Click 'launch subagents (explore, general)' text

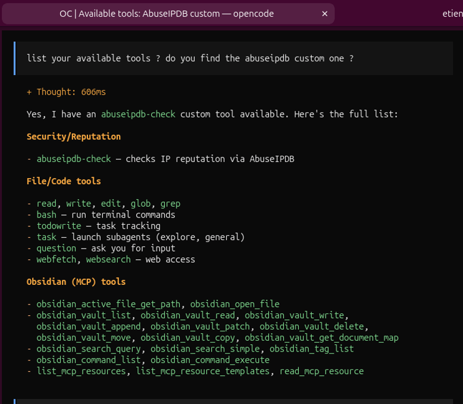pos(158,237)
